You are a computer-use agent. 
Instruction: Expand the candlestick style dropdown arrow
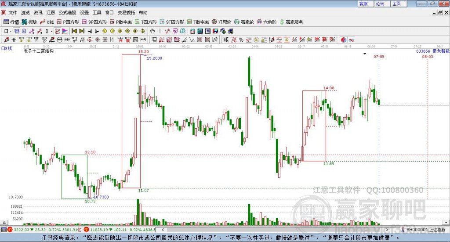(51, 31)
